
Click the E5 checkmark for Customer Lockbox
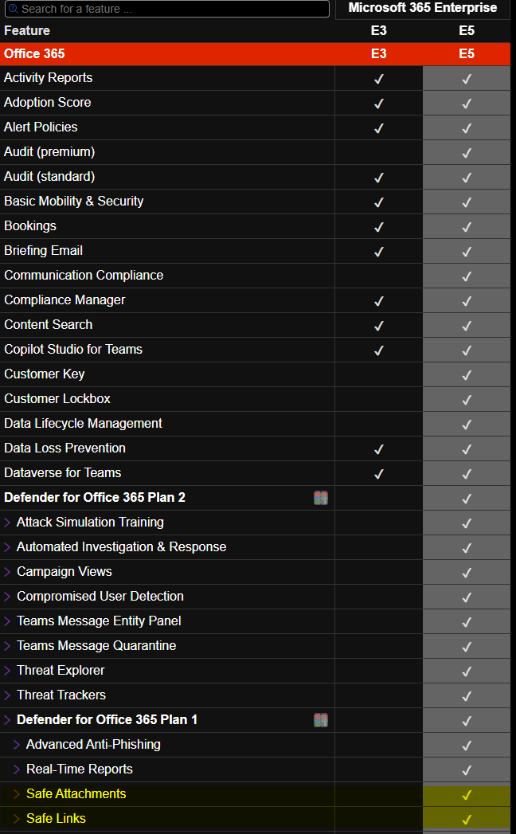pos(467,399)
